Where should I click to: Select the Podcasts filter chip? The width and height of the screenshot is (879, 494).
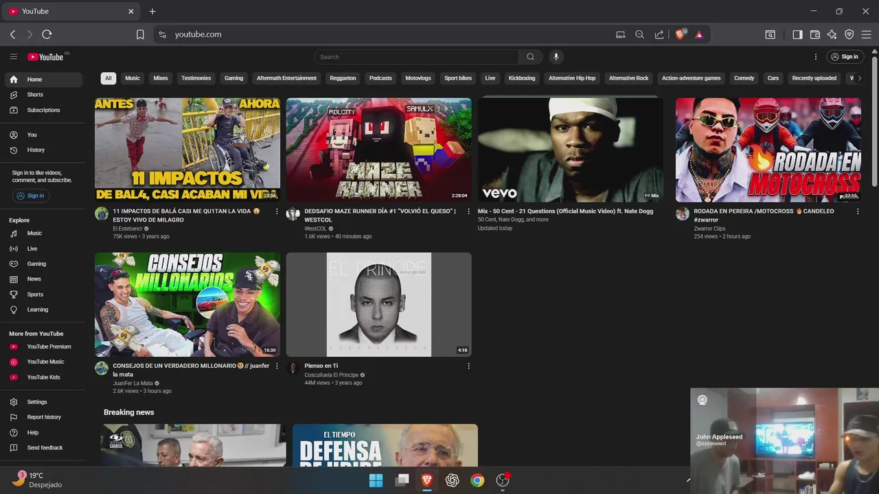[x=380, y=78]
